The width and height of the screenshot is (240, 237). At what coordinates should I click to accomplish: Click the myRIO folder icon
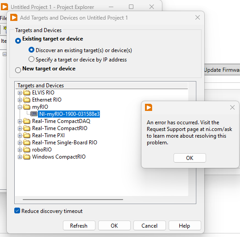pos(27,106)
